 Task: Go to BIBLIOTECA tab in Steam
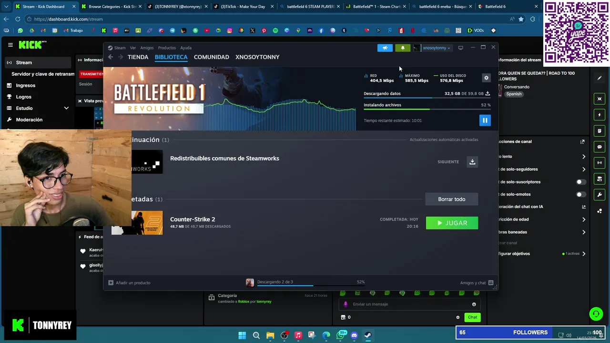click(x=171, y=57)
